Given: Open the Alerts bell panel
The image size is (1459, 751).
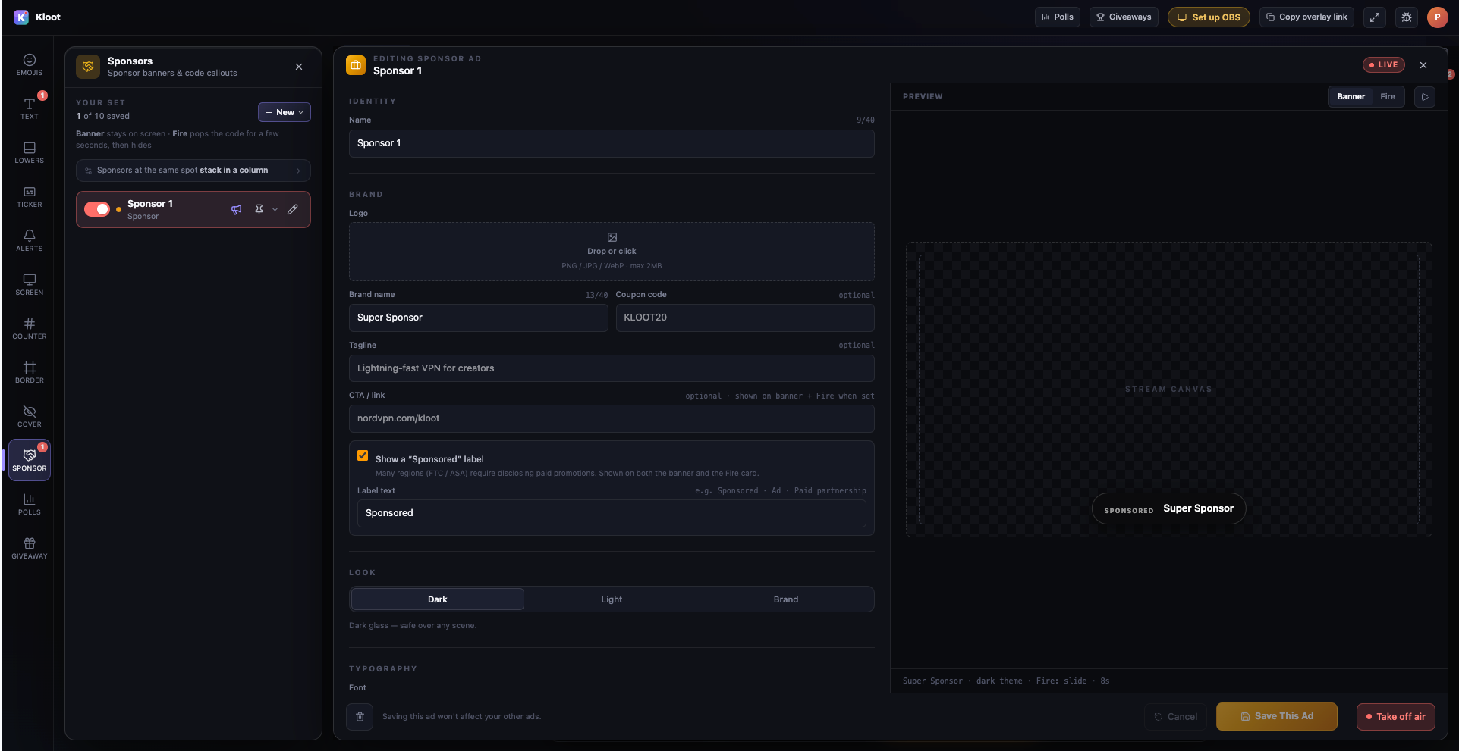Looking at the screenshot, I should (30, 240).
